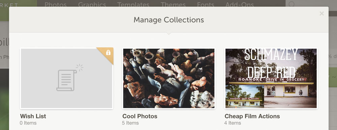
Task: Click the small inset Roanoke grocery preview
Action: coord(245,96)
